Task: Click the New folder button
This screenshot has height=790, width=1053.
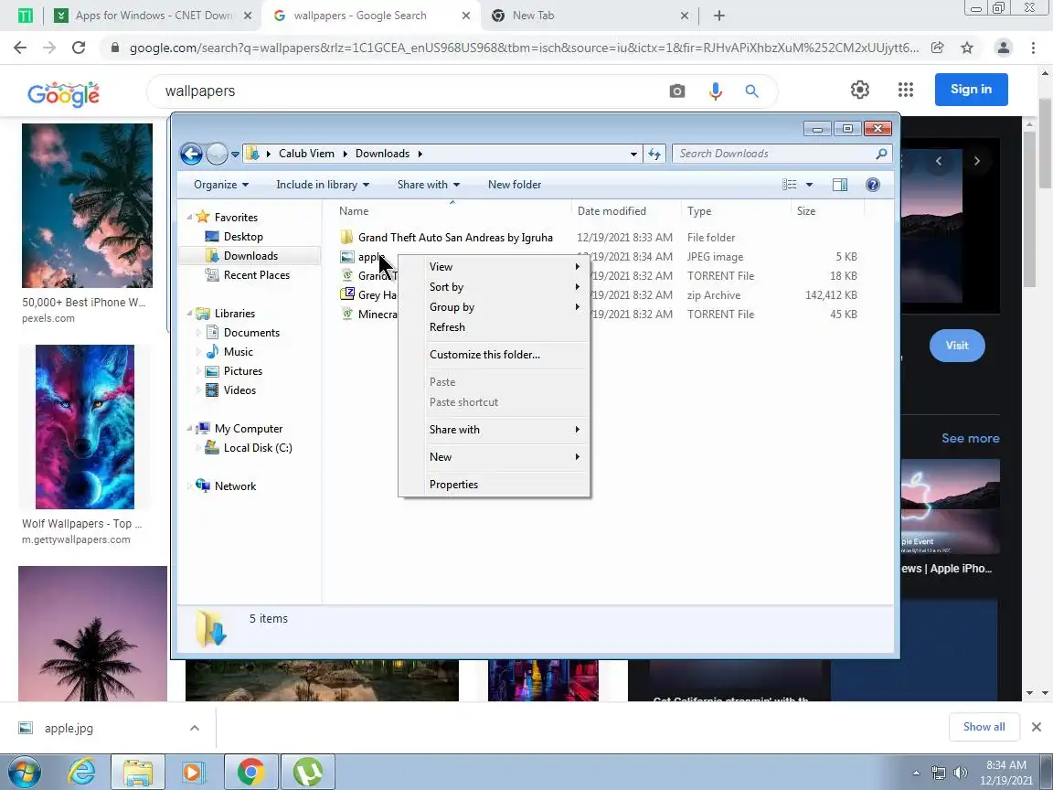Action: click(515, 185)
